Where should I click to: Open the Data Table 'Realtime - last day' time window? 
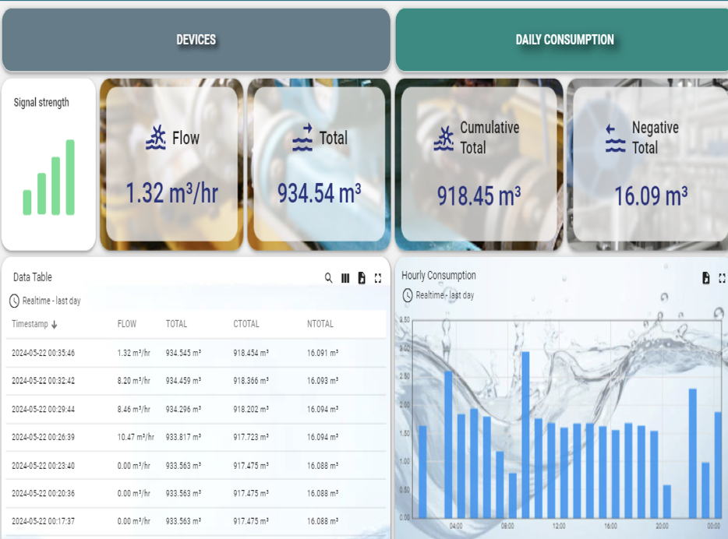pos(51,301)
